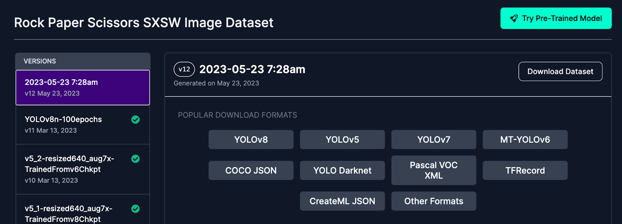
Task: Expand Other Formats options
Action: [433, 201]
